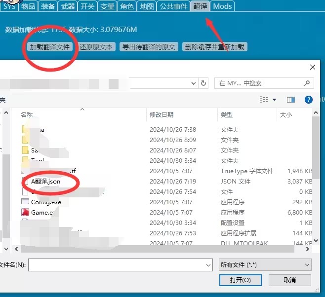Click horizontal scroll-left arrow
Screen dimensions: 325x297
pos(16,249)
